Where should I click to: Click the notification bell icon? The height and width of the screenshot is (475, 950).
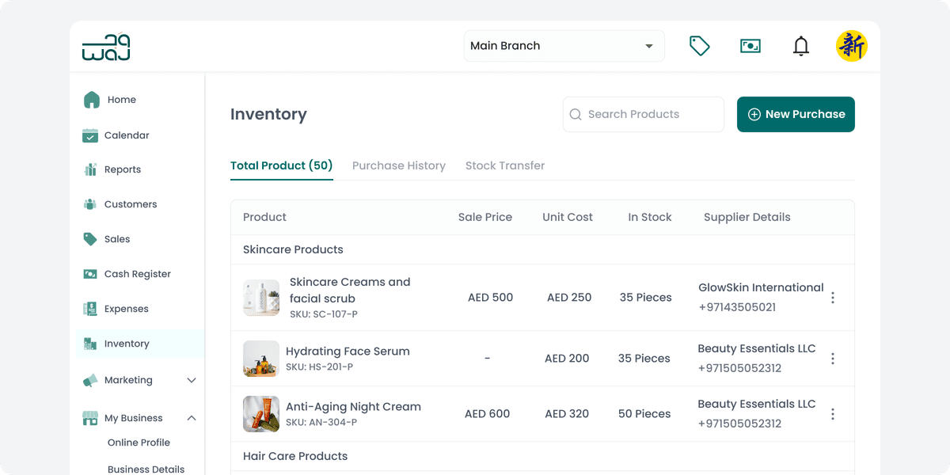[801, 46]
